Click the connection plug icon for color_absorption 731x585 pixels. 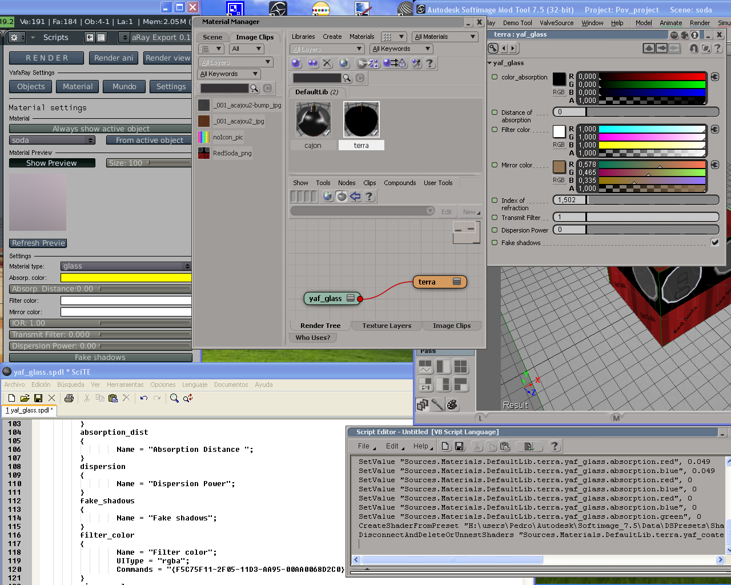point(714,77)
